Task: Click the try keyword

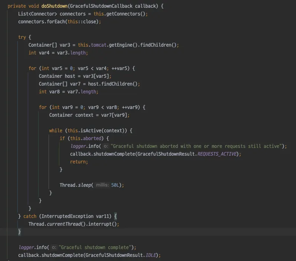Action: [22, 37]
